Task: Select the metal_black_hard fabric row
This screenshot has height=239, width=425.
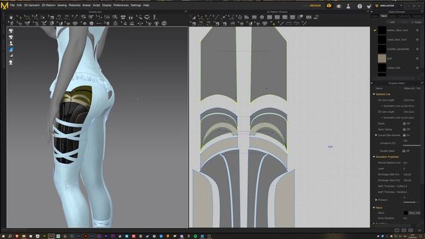Action: (398, 40)
